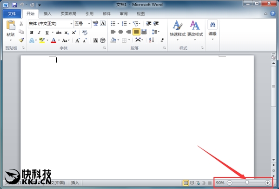Open the font color dropdown arrow
The height and width of the screenshot is (189, 279).
click(59, 40)
